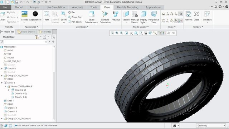
Task: Toggle point display in the Show group
Action: 172,14
